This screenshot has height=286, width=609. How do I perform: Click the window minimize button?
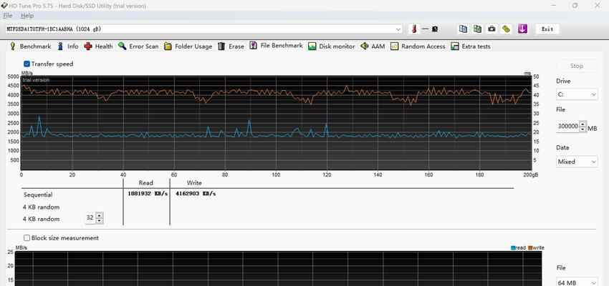pyautogui.click(x=553, y=6)
